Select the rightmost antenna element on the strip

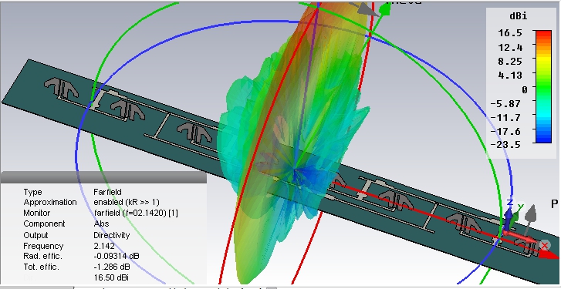tap(527, 246)
